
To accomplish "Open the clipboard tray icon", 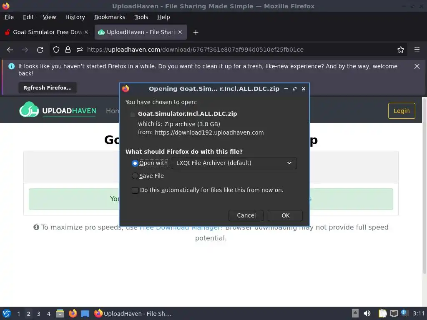I will pos(383,313).
